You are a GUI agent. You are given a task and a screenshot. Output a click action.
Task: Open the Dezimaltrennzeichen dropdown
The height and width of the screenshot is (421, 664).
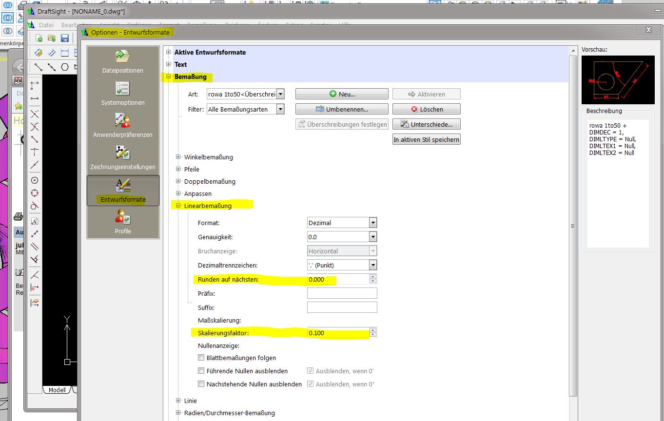(373, 265)
